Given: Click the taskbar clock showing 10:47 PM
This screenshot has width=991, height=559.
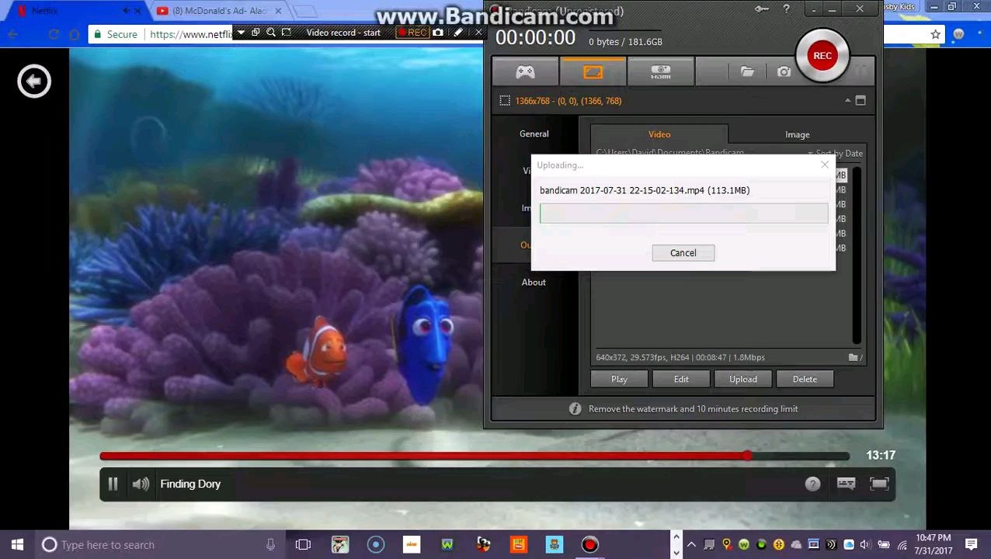Looking at the screenshot, I should click(x=934, y=544).
